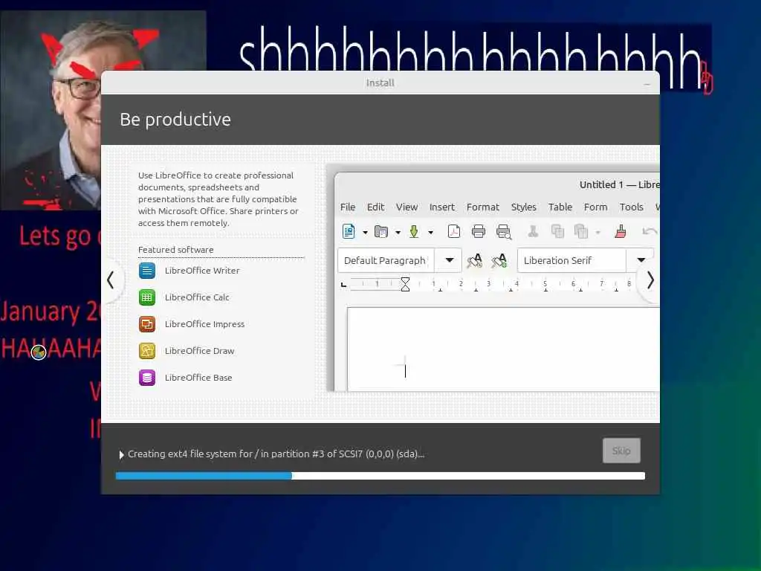
Task: Click the Paste icon in toolbar
Action: click(581, 232)
